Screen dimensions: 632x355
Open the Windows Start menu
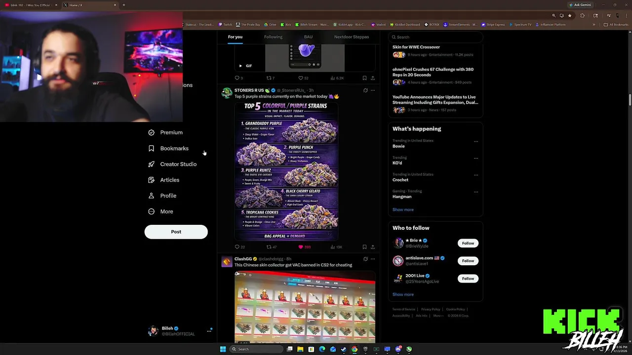223,349
